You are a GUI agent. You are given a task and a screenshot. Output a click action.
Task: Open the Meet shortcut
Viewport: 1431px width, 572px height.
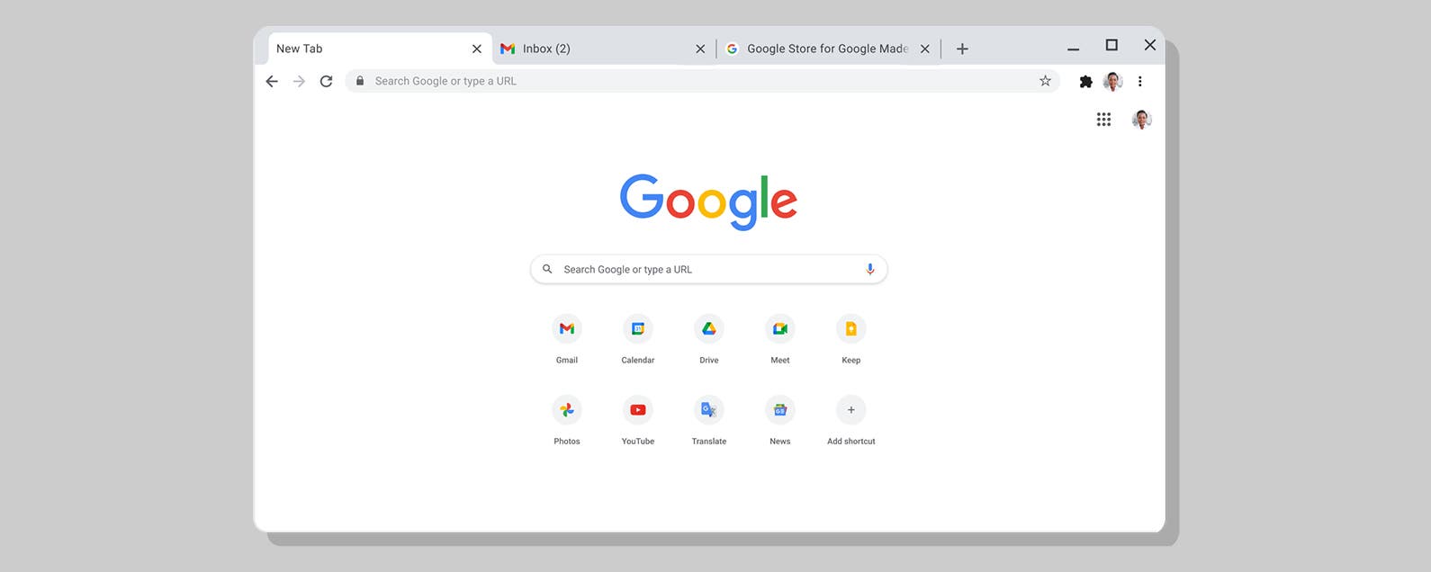[780, 329]
